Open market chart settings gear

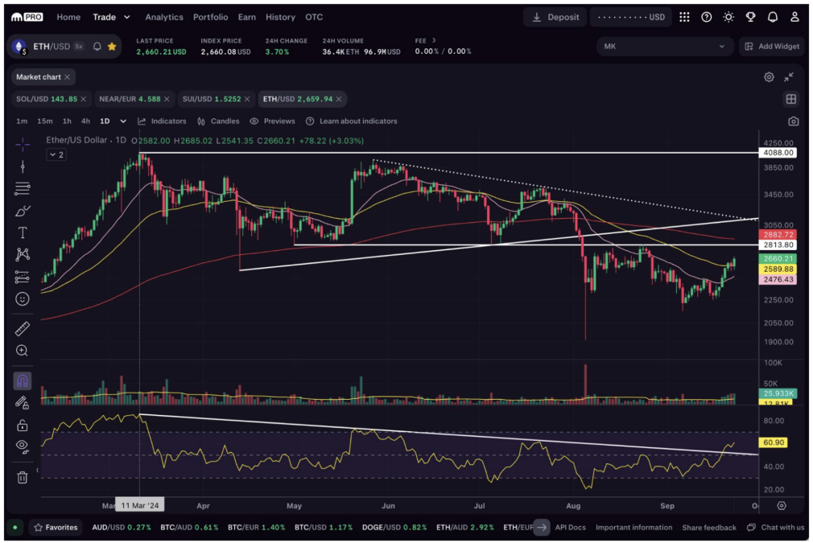pyautogui.click(x=769, y=77)
